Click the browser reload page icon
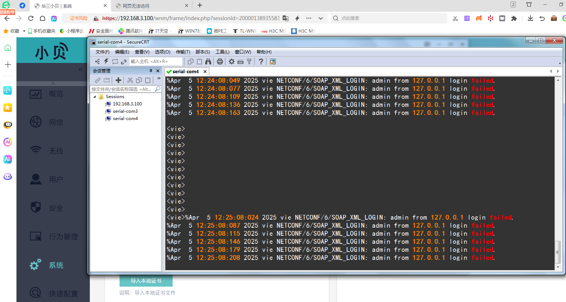Viewport: 566px width, 302px height. pyautogui.click(x=31, y=18)
